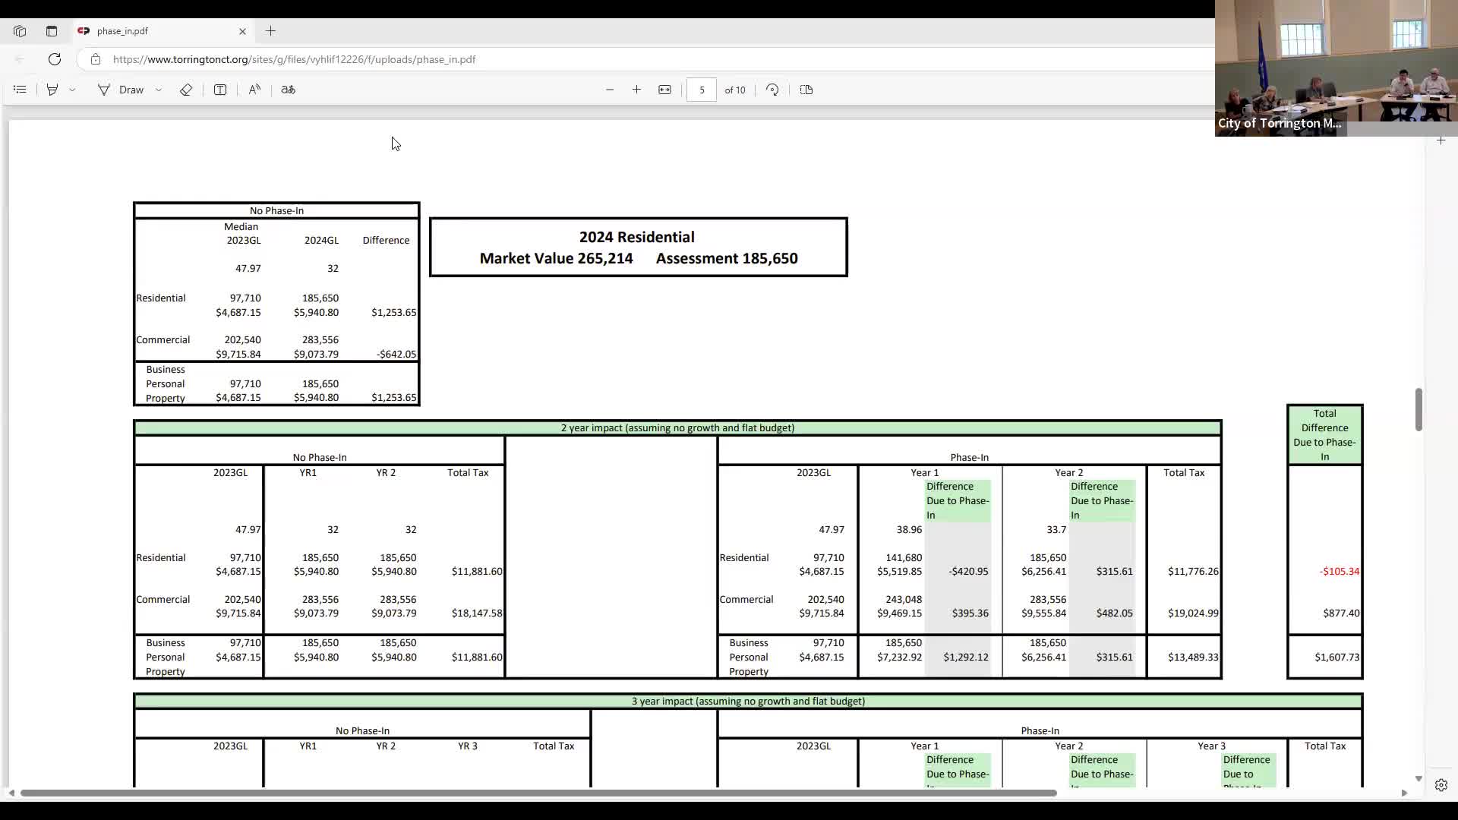Click the $482.05 Year 2 commercial difference
The image size is (1458, 820).
tap(1114, 613)
